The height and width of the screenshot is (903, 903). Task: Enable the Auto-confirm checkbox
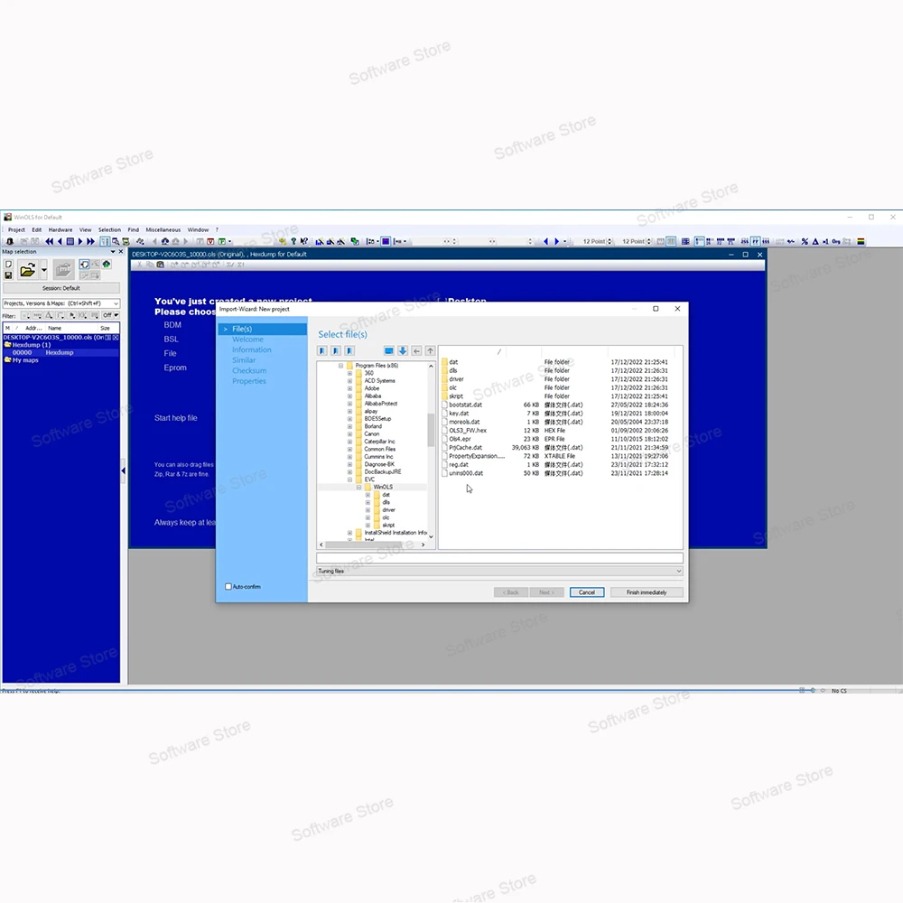(x=228, y=586)
